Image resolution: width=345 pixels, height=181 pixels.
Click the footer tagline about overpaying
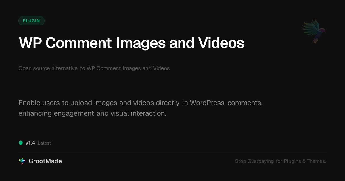[280, 161]
